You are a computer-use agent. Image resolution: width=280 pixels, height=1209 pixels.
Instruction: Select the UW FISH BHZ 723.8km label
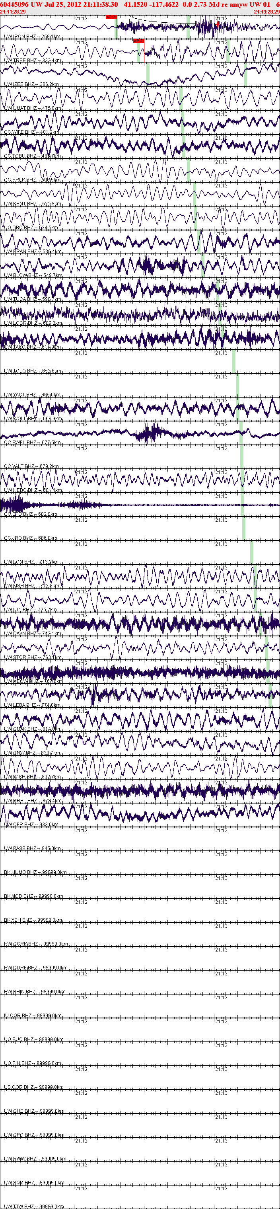pyautogui.click(x=32, y=586)
